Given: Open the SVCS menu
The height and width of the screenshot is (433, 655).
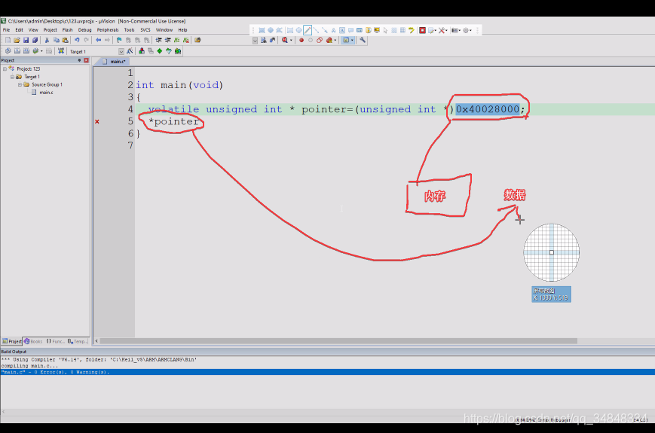Looking at the screenshot, I should [145, 30].
